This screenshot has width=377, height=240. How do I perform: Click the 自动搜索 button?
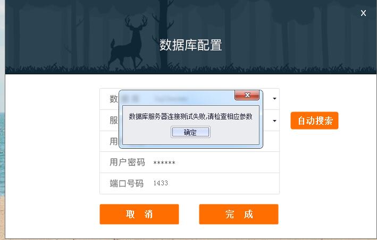pos(314,121)
